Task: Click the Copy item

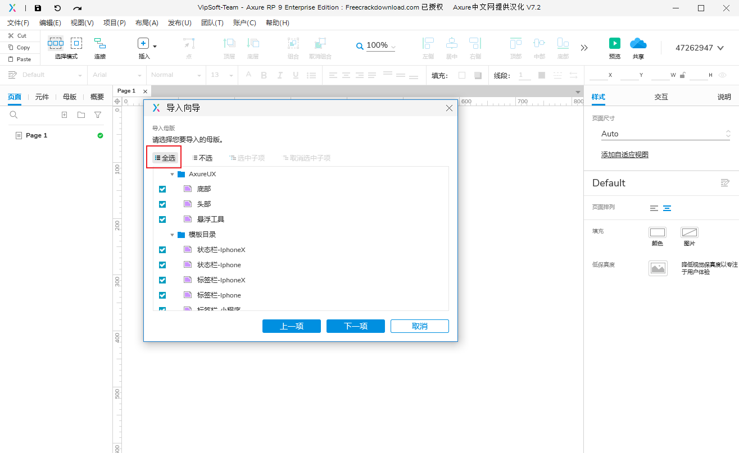Action: 19,47
